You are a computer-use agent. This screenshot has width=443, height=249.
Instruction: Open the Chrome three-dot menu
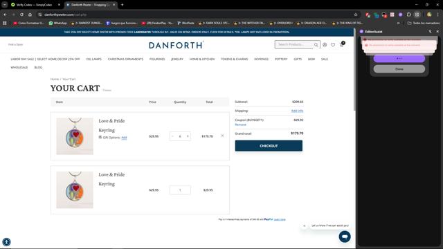[438, 15]
